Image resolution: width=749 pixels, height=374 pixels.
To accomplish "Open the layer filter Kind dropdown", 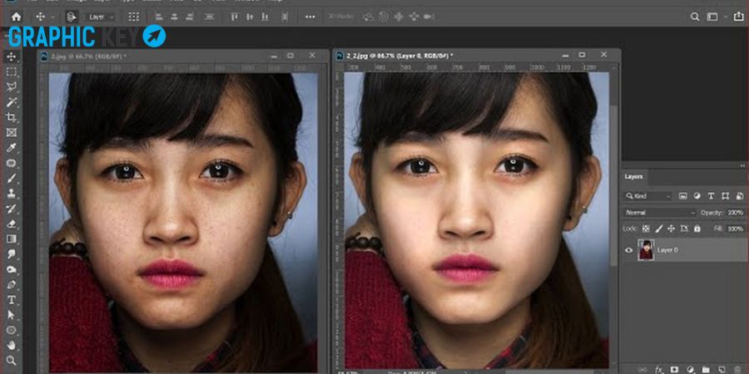I will click(x=648, y=196).
